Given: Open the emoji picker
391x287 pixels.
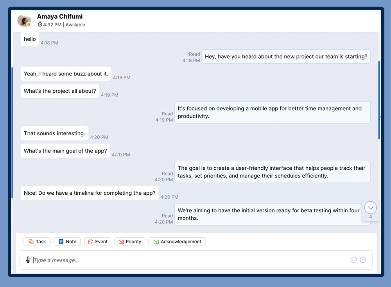Looking at the screenshot, I should coord(353,260).
